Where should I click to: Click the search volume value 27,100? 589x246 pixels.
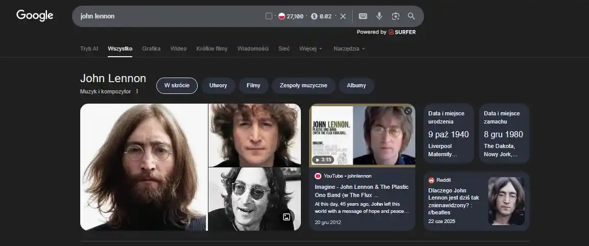295,16
